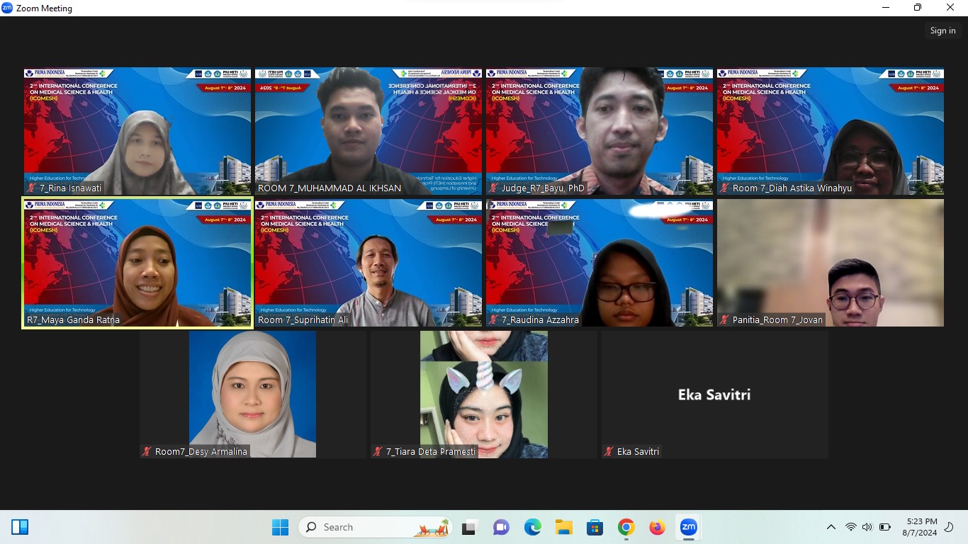
Task: Click the Eka Savitri participant tile
Action: point(714,395)
